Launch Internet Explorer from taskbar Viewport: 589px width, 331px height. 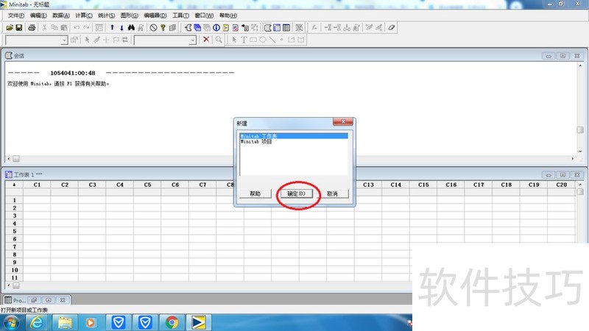pos(37,323)
